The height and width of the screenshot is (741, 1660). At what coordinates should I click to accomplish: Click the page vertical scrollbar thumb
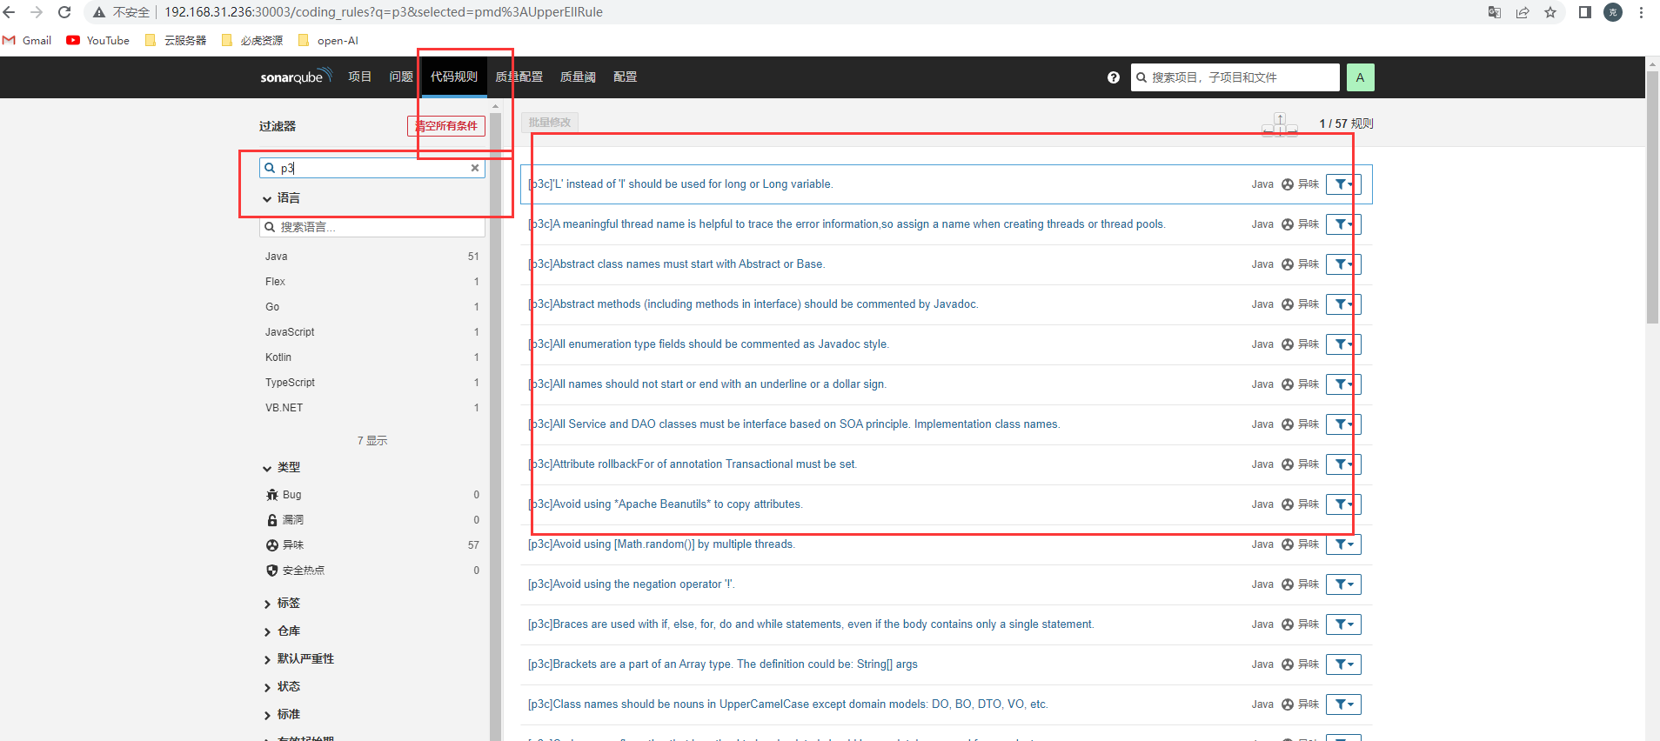pos(1652,196)
